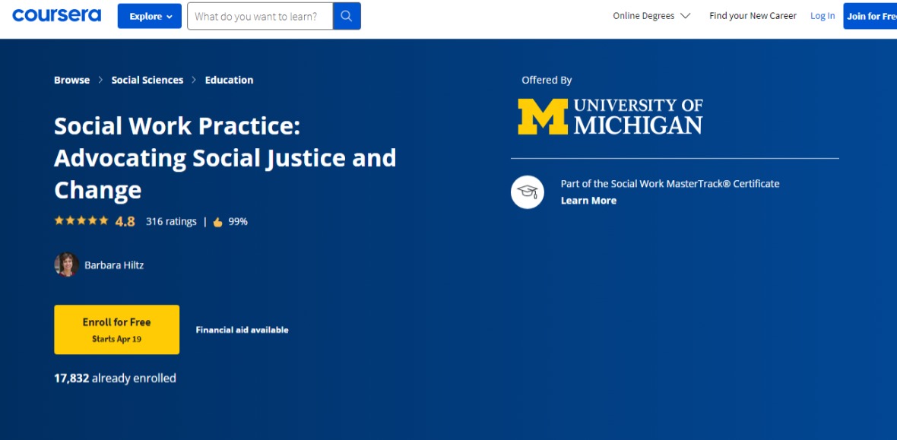Screen dimensions: 897x440
Task: Click Enroll for Free button
Action: (117, 330)
